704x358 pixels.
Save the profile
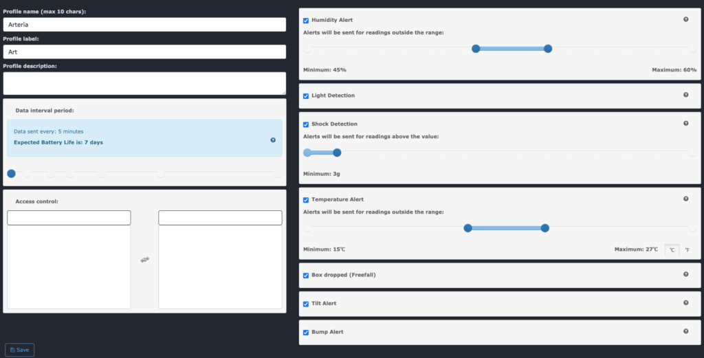[x=20, y=350]
